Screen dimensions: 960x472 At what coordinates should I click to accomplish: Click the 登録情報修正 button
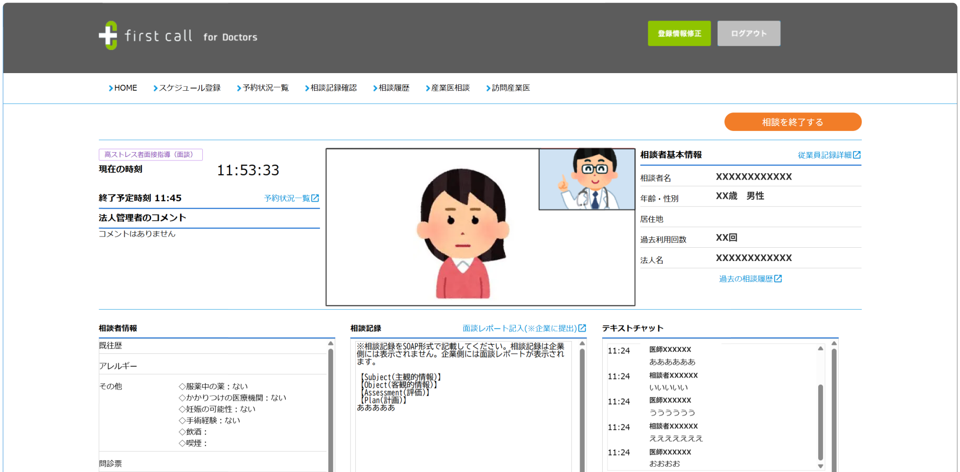(x=679, y=33)
